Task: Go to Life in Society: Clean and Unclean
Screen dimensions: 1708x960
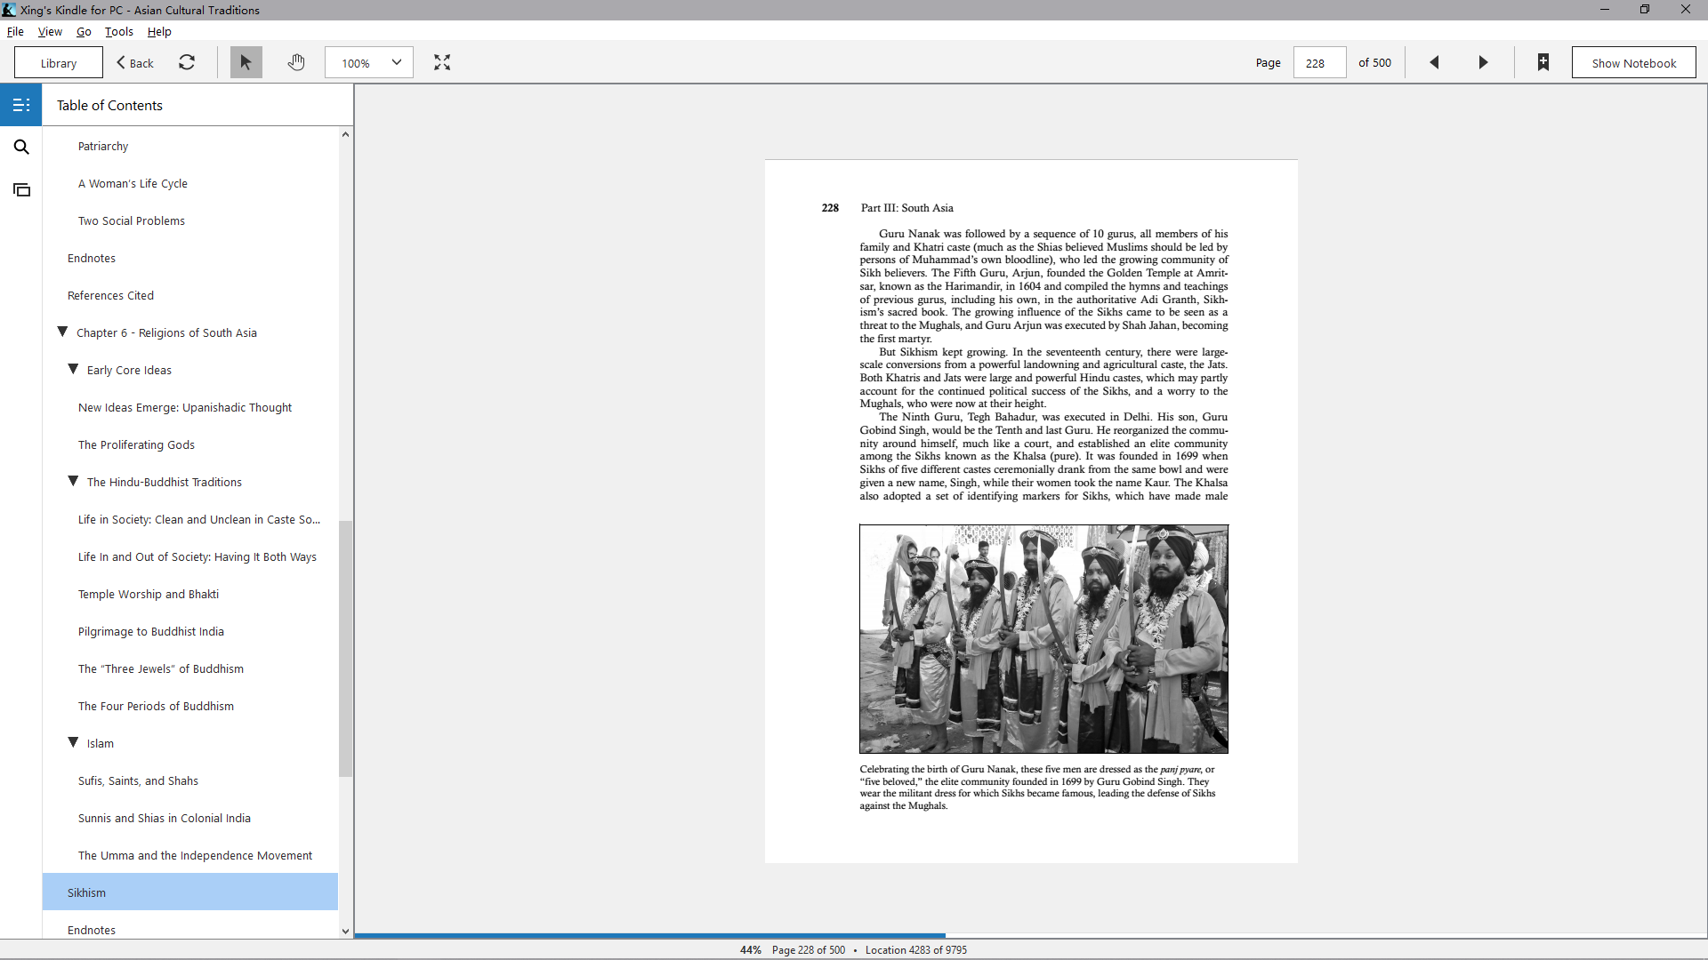Action: pyautogui.click(x=199, y=519)
